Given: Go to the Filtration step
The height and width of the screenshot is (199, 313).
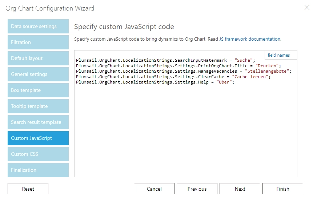Looking at the screenshot, I should click(38, 42).
